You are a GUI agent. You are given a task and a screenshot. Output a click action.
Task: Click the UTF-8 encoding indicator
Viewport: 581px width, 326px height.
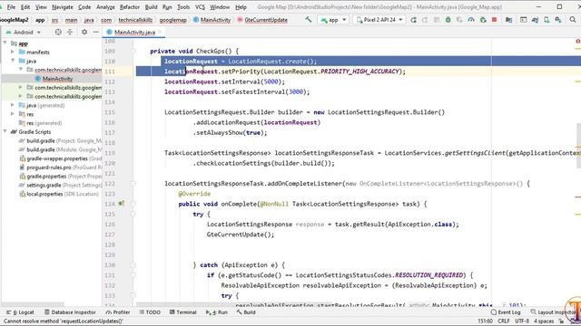tap(522, 321)
